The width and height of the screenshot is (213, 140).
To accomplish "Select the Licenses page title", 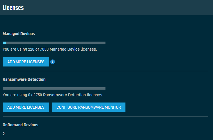I will pos(13,8).
